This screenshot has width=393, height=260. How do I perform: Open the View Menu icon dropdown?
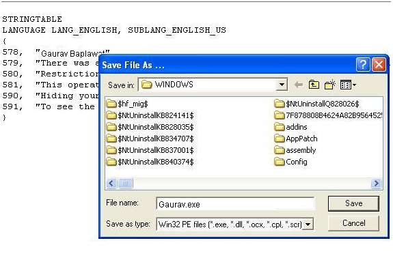348,85
